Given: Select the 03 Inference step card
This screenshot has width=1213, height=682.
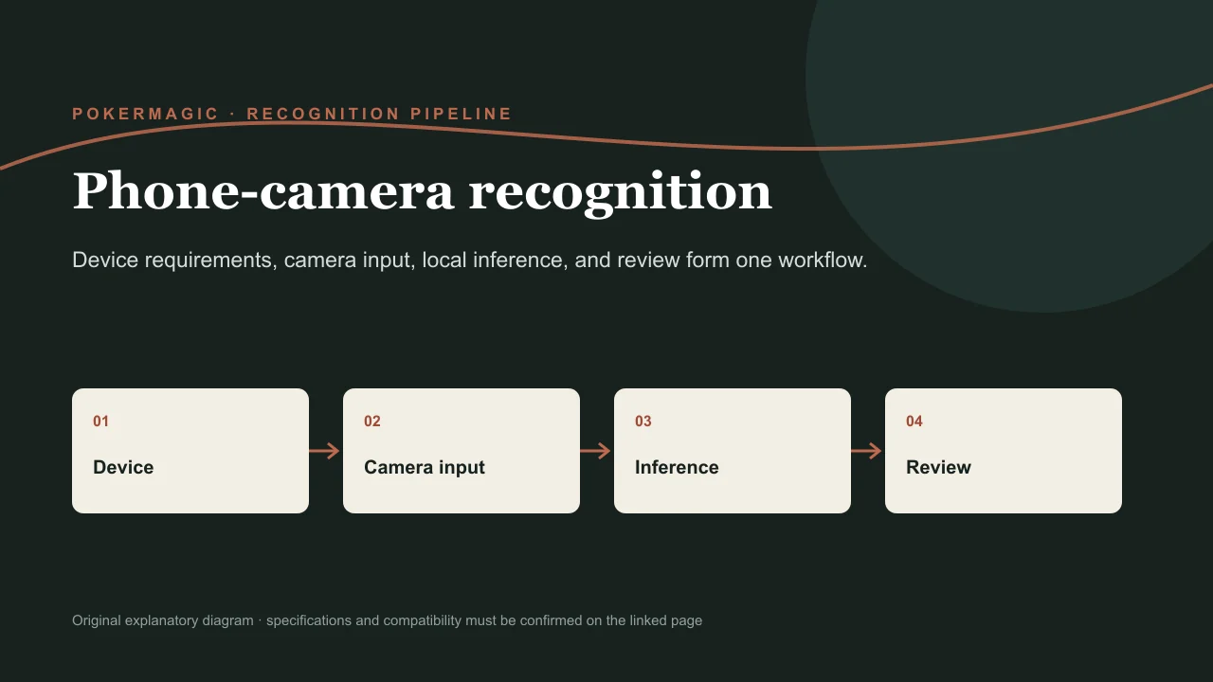Looking at the screenshot, I should point(733,451).
